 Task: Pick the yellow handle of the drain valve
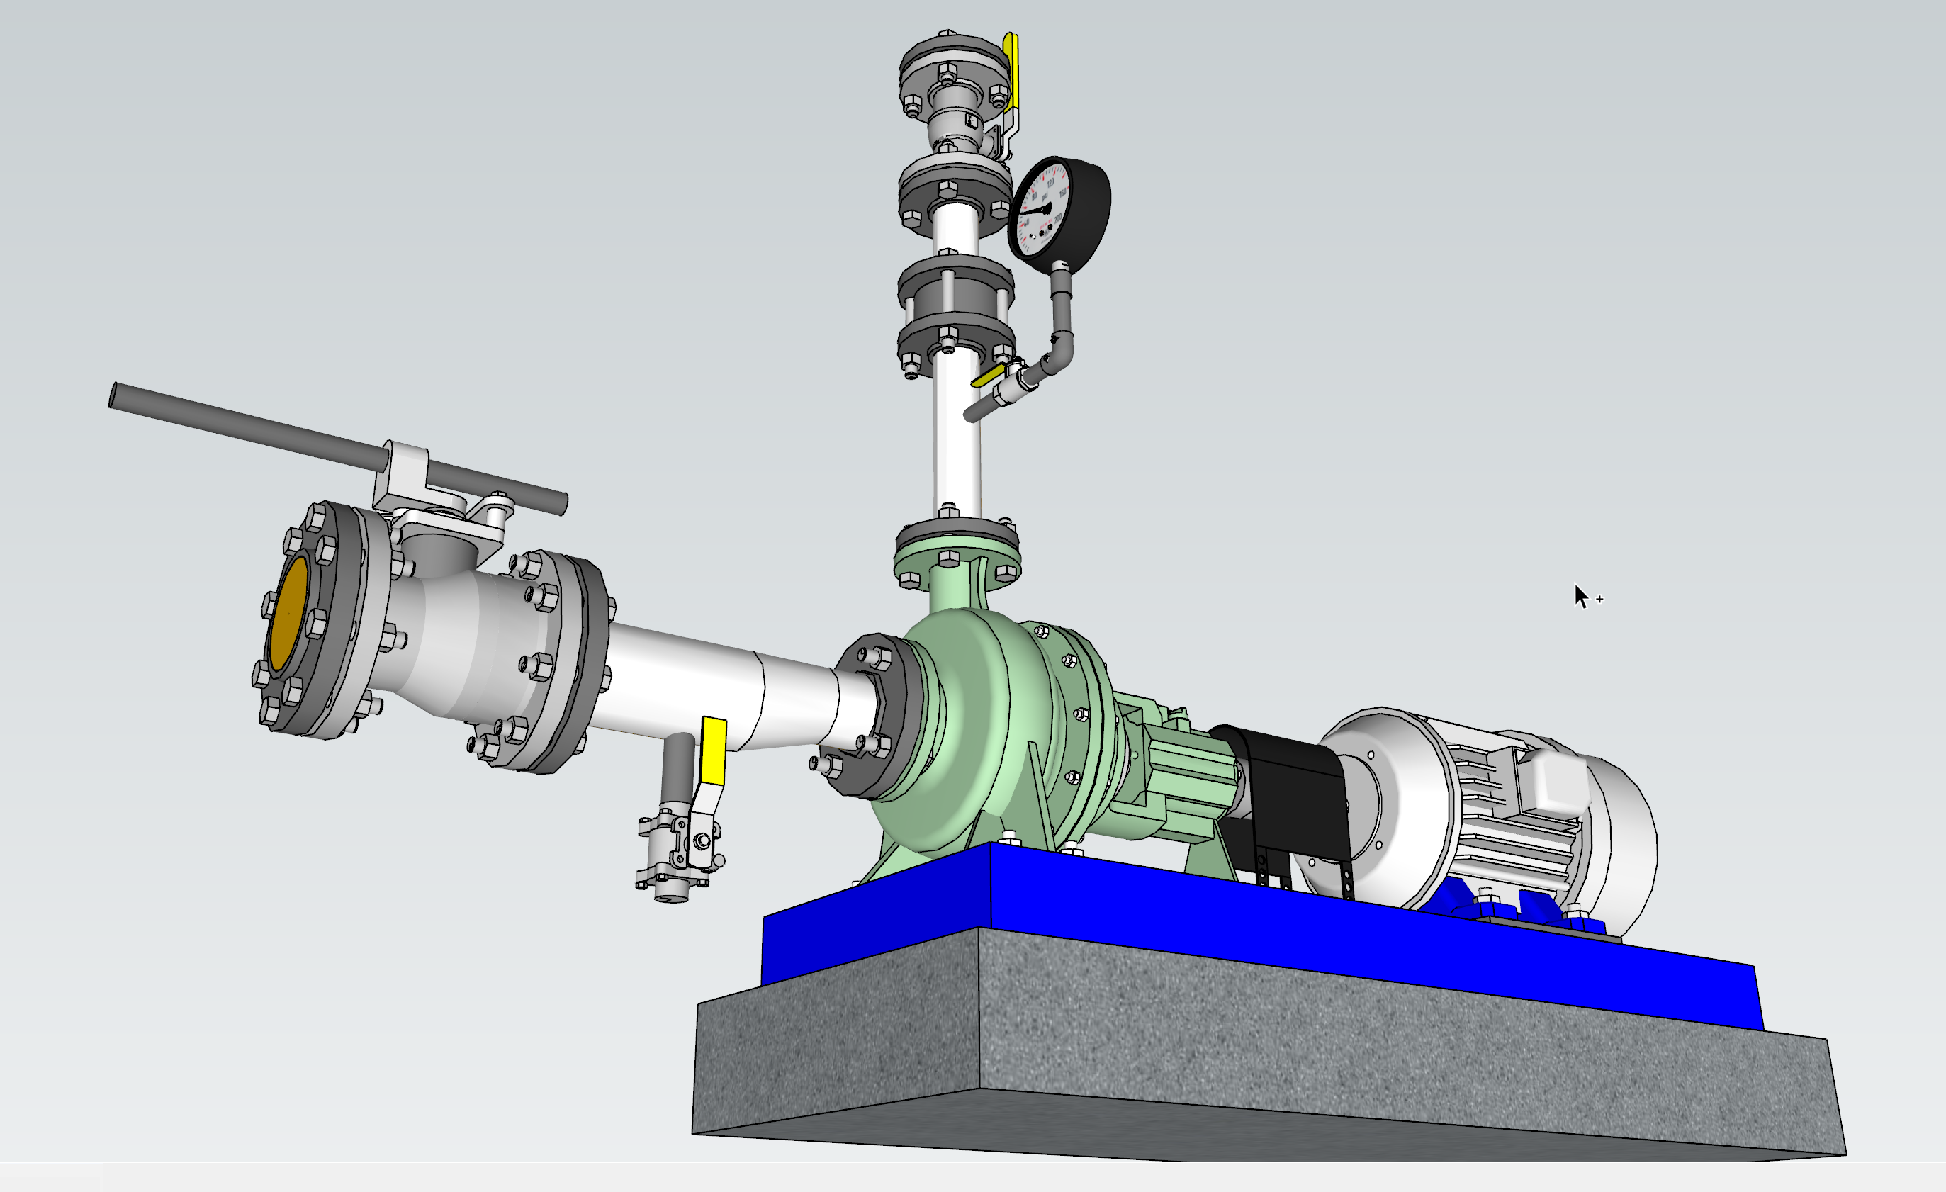(713, 750)
